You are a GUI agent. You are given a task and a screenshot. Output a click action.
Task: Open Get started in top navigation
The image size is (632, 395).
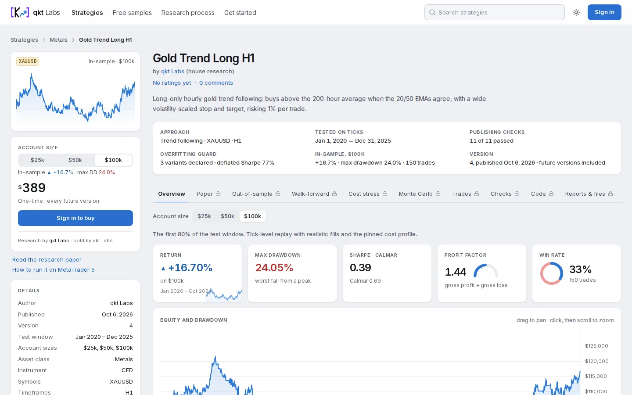point(240,13)
